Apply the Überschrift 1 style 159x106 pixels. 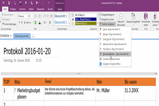pyautogui.click(x=61, y=16)
